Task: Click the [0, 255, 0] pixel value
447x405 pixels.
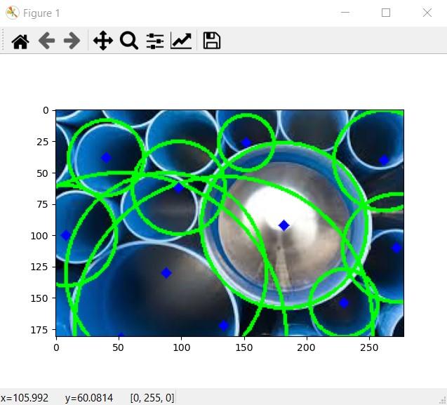Action: tap(152, 397)
